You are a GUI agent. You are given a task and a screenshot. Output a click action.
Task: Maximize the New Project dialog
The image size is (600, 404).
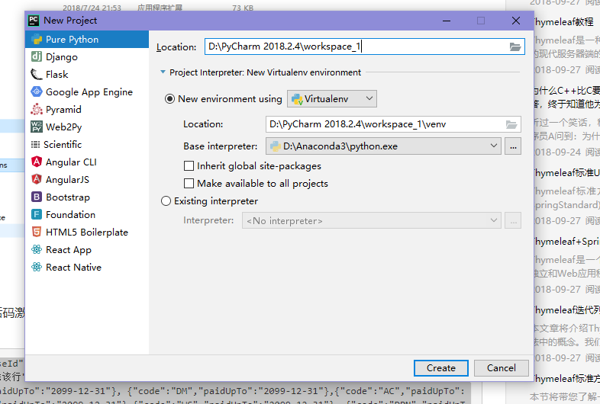click(x=481, y=21)
